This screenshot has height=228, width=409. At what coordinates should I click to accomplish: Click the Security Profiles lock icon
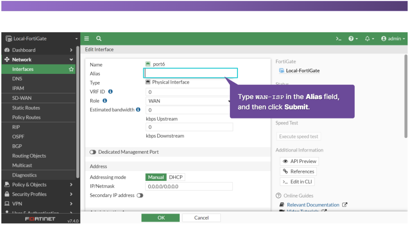coord(7,194)
